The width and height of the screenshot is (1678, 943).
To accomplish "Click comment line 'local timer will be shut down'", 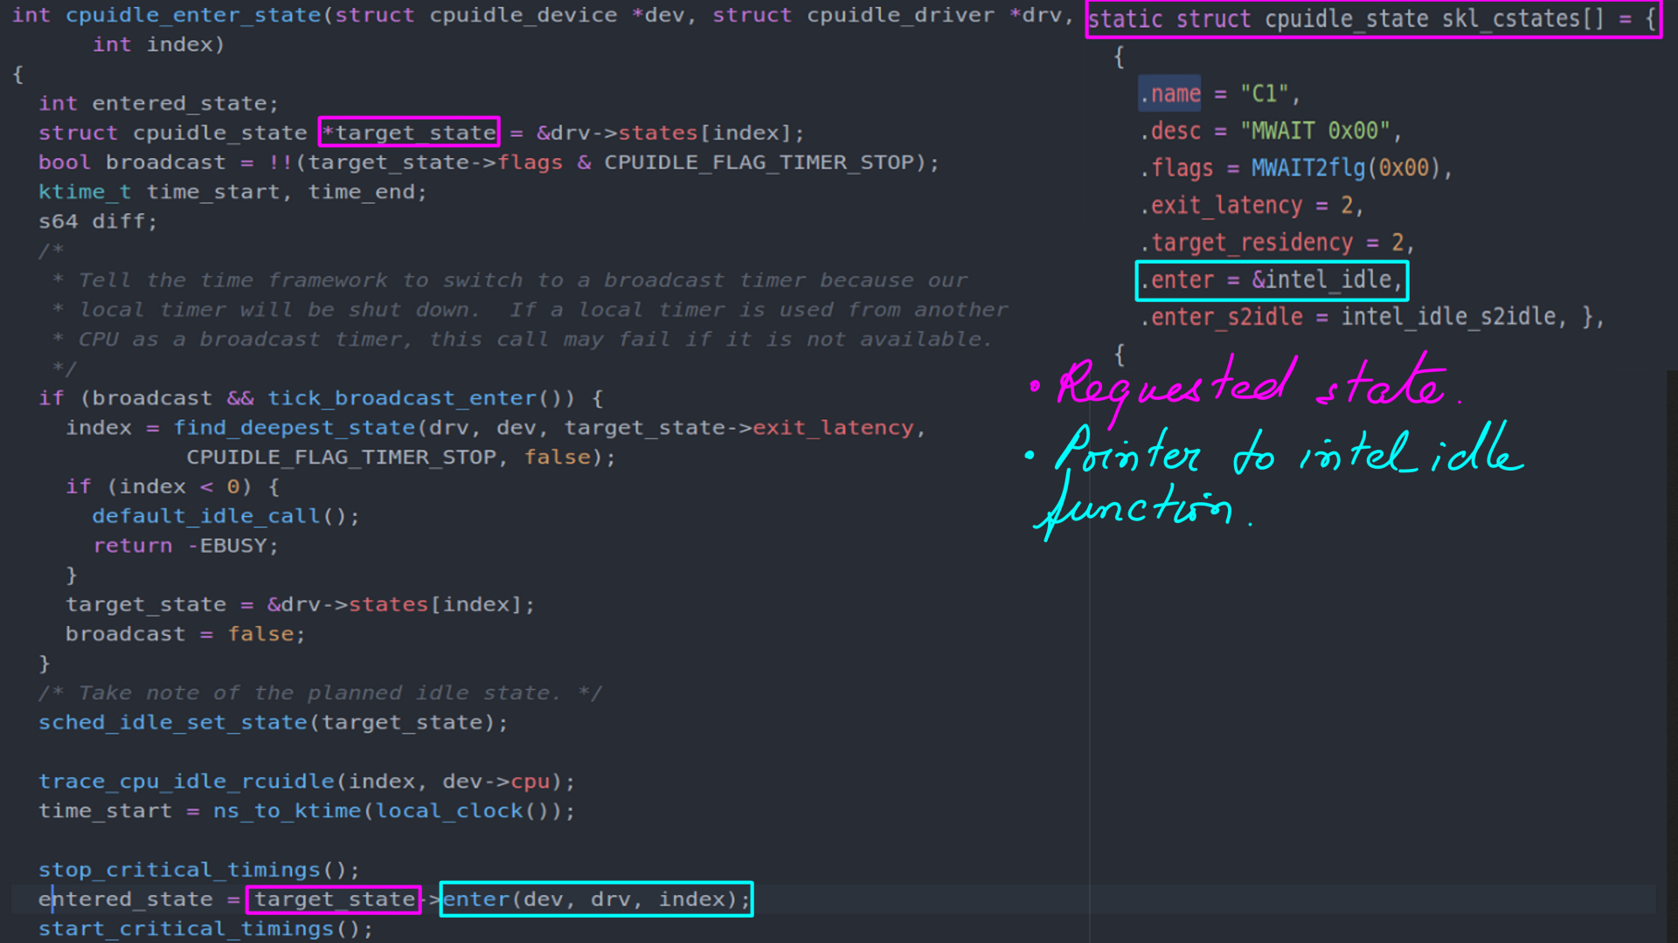I will pos(530,310).
